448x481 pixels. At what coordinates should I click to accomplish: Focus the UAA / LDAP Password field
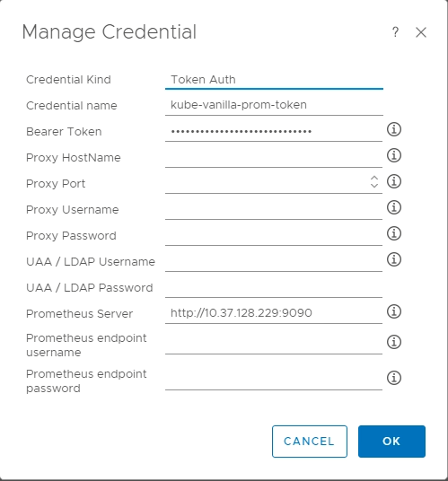[274, 288]
